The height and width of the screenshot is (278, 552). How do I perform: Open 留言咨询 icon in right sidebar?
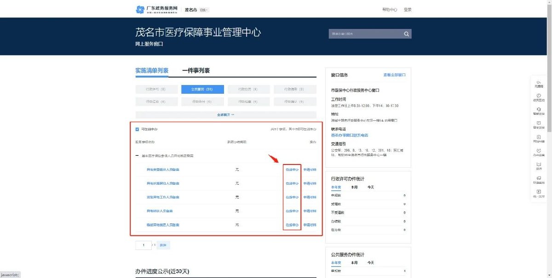(x=539, y=125)
